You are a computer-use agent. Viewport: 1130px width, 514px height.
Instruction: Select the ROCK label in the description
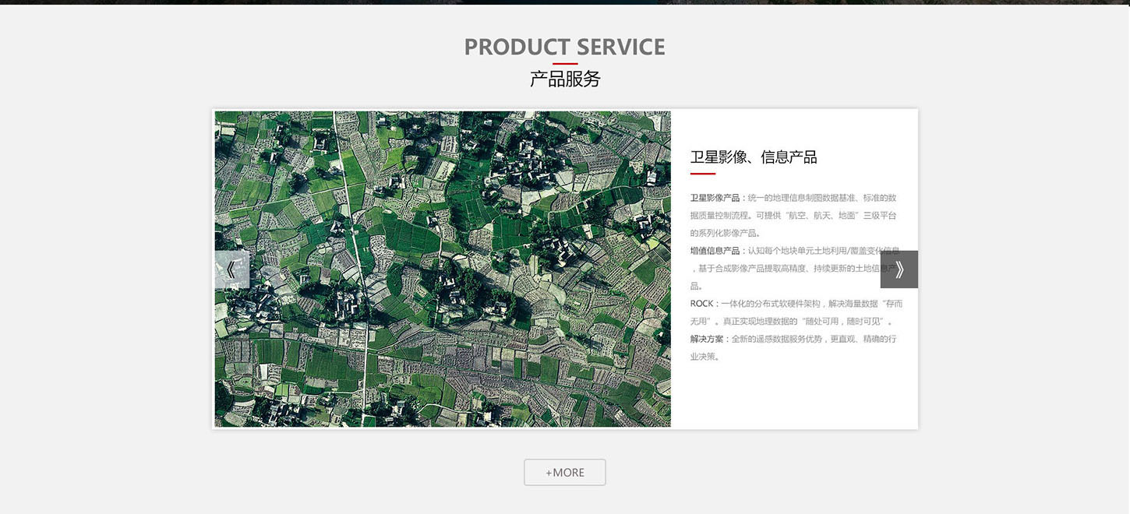[x=701, y=304]
